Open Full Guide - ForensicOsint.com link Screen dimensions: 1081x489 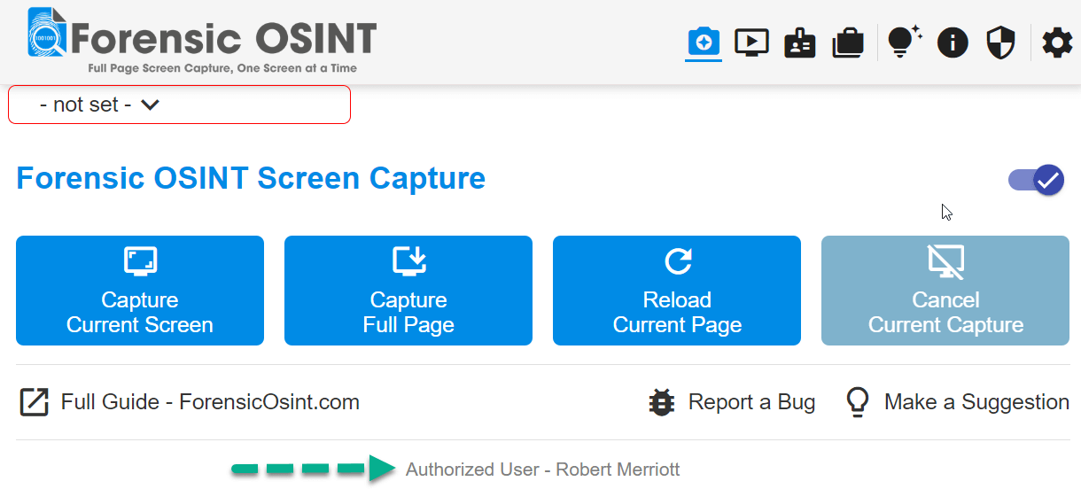point(190,402)
